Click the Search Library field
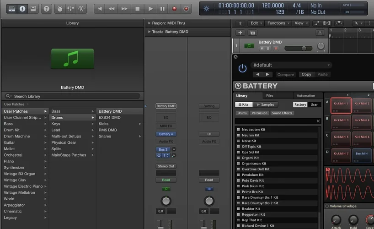This screenshot has width=374, height=229. [x=73, y=96]
